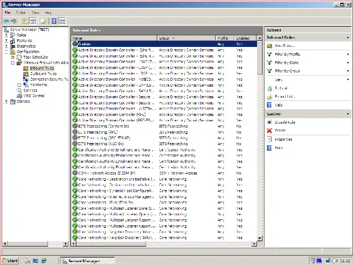The height and width of the screenshot is (265, 353).
Task: Click Help under the Godwin actions
Action: click(x=279, y=148)
